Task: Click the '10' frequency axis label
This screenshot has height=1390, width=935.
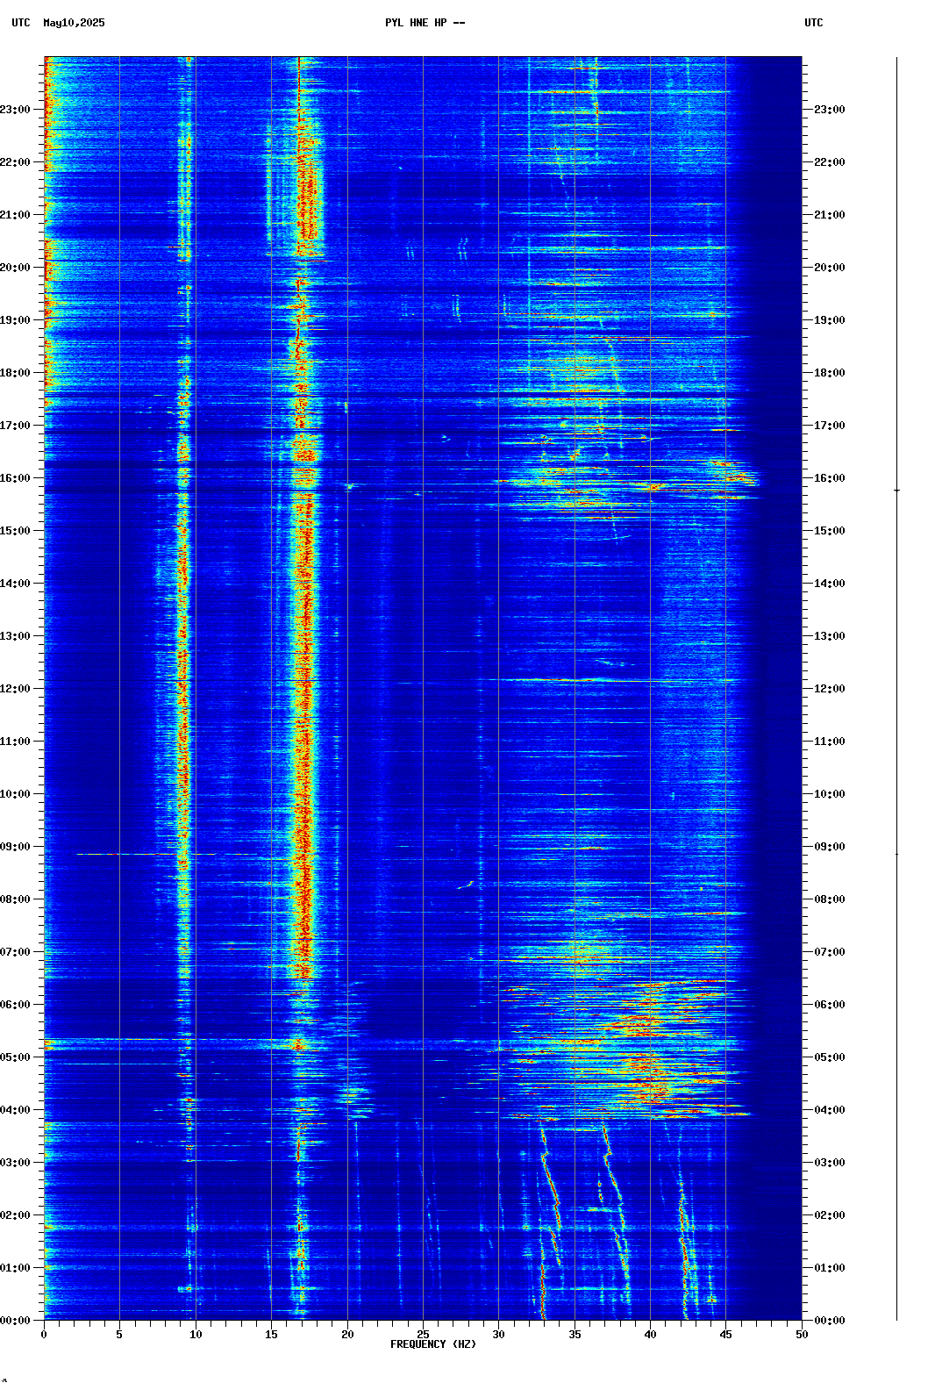Action: [196, 1335]
